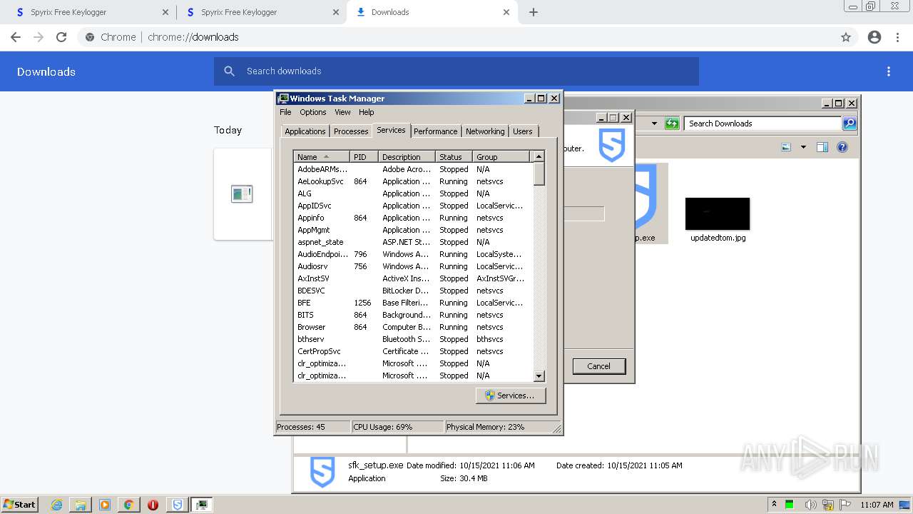Click magnifier icon in Search downloads bar
Screen dimensions: 913x514
[x=230, y=71]
